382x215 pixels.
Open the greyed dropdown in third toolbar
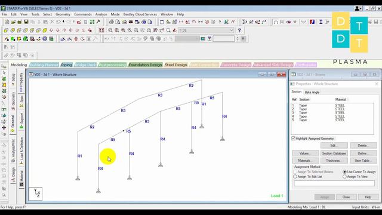187,39
